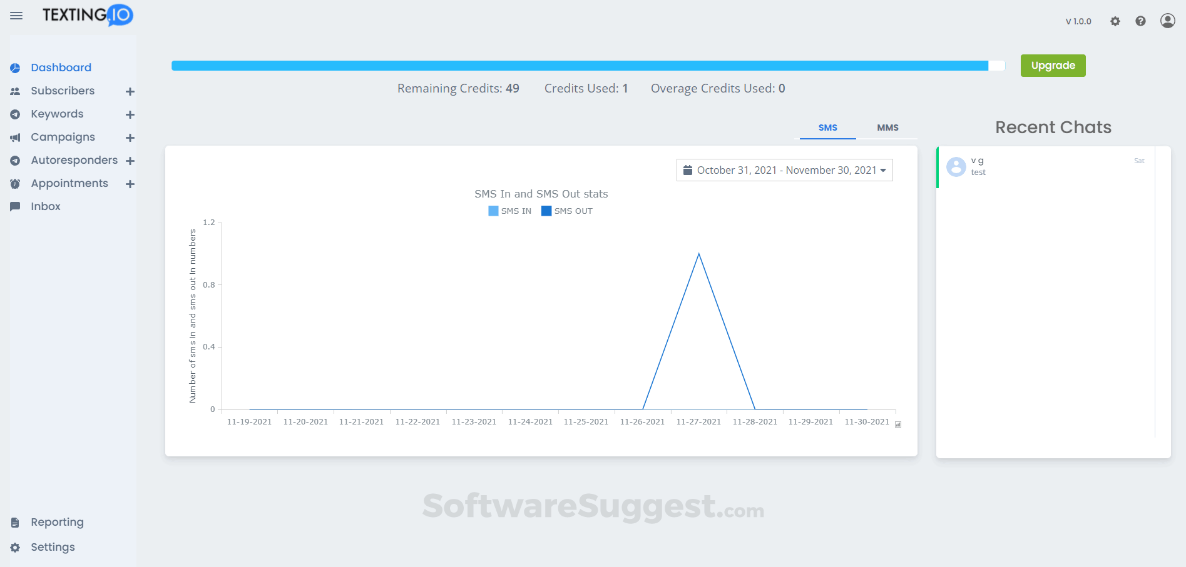The width and height of the screenshot is (1186, 567).
Task: Switch to the MMS tab
Action: click(x=887, y=128)
